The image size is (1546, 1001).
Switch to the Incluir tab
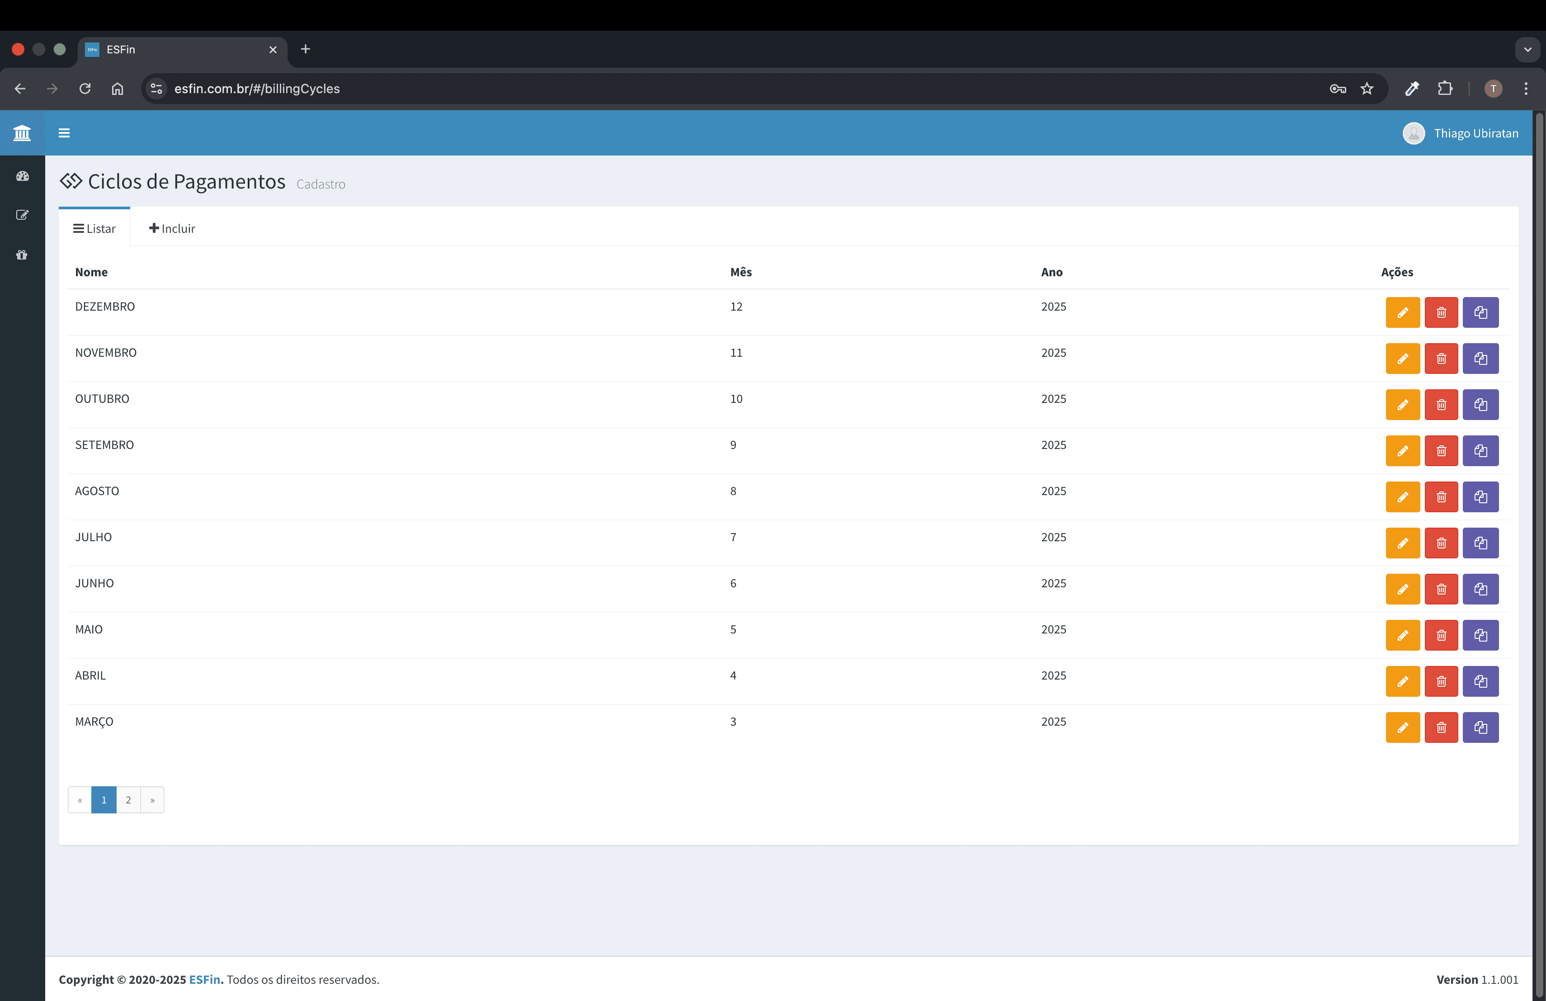(171, 229)
